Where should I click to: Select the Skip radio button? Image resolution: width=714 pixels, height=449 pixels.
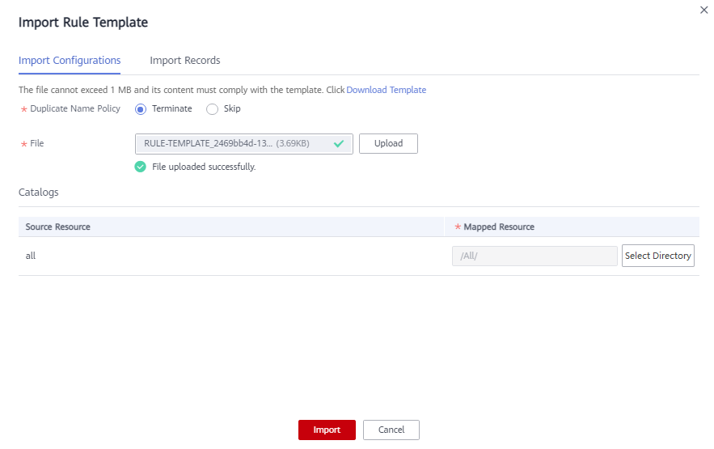pyautogui.click(x=212, y=109)
